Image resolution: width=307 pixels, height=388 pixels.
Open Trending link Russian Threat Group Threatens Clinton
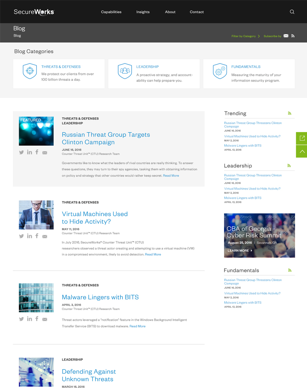click(x=253, y=125)
